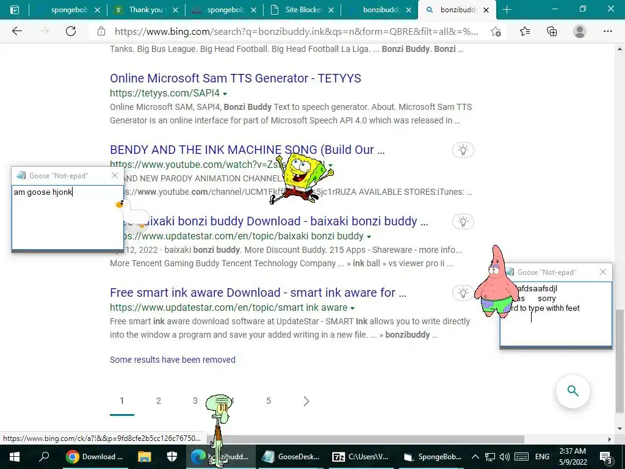The image size is (625, 469).
Task: Click the vertical scrollbar thumb
Action: click(620, 361)
